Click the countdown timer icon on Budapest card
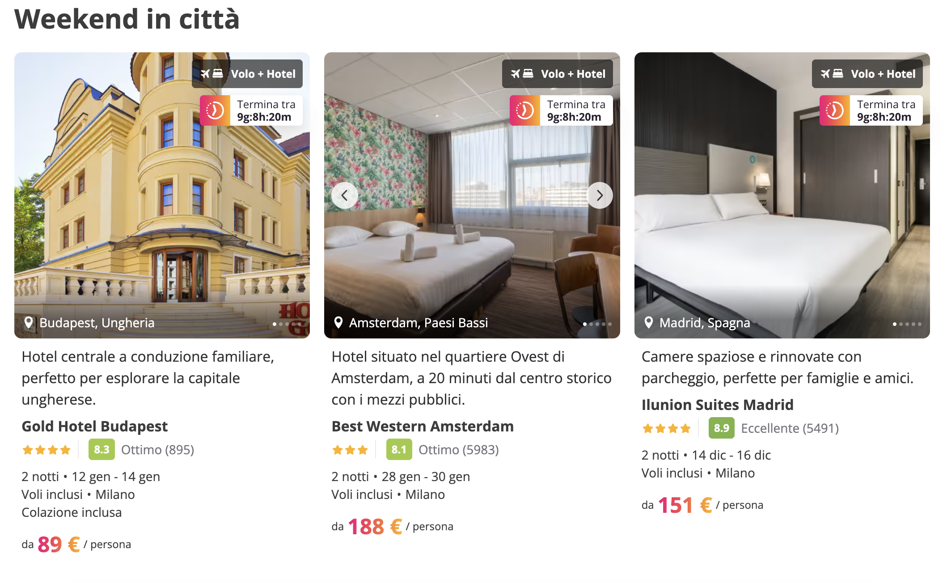The height and width of the screenshot is (583, 947). click(x=215, y=110)
